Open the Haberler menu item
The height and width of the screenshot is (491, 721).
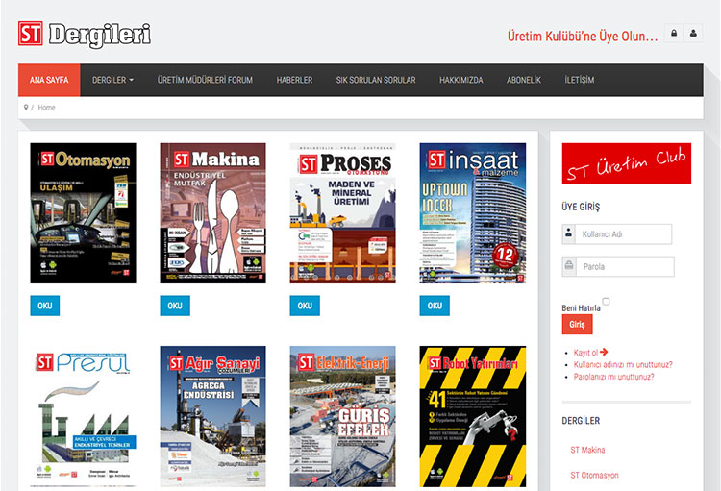[294, 80]
